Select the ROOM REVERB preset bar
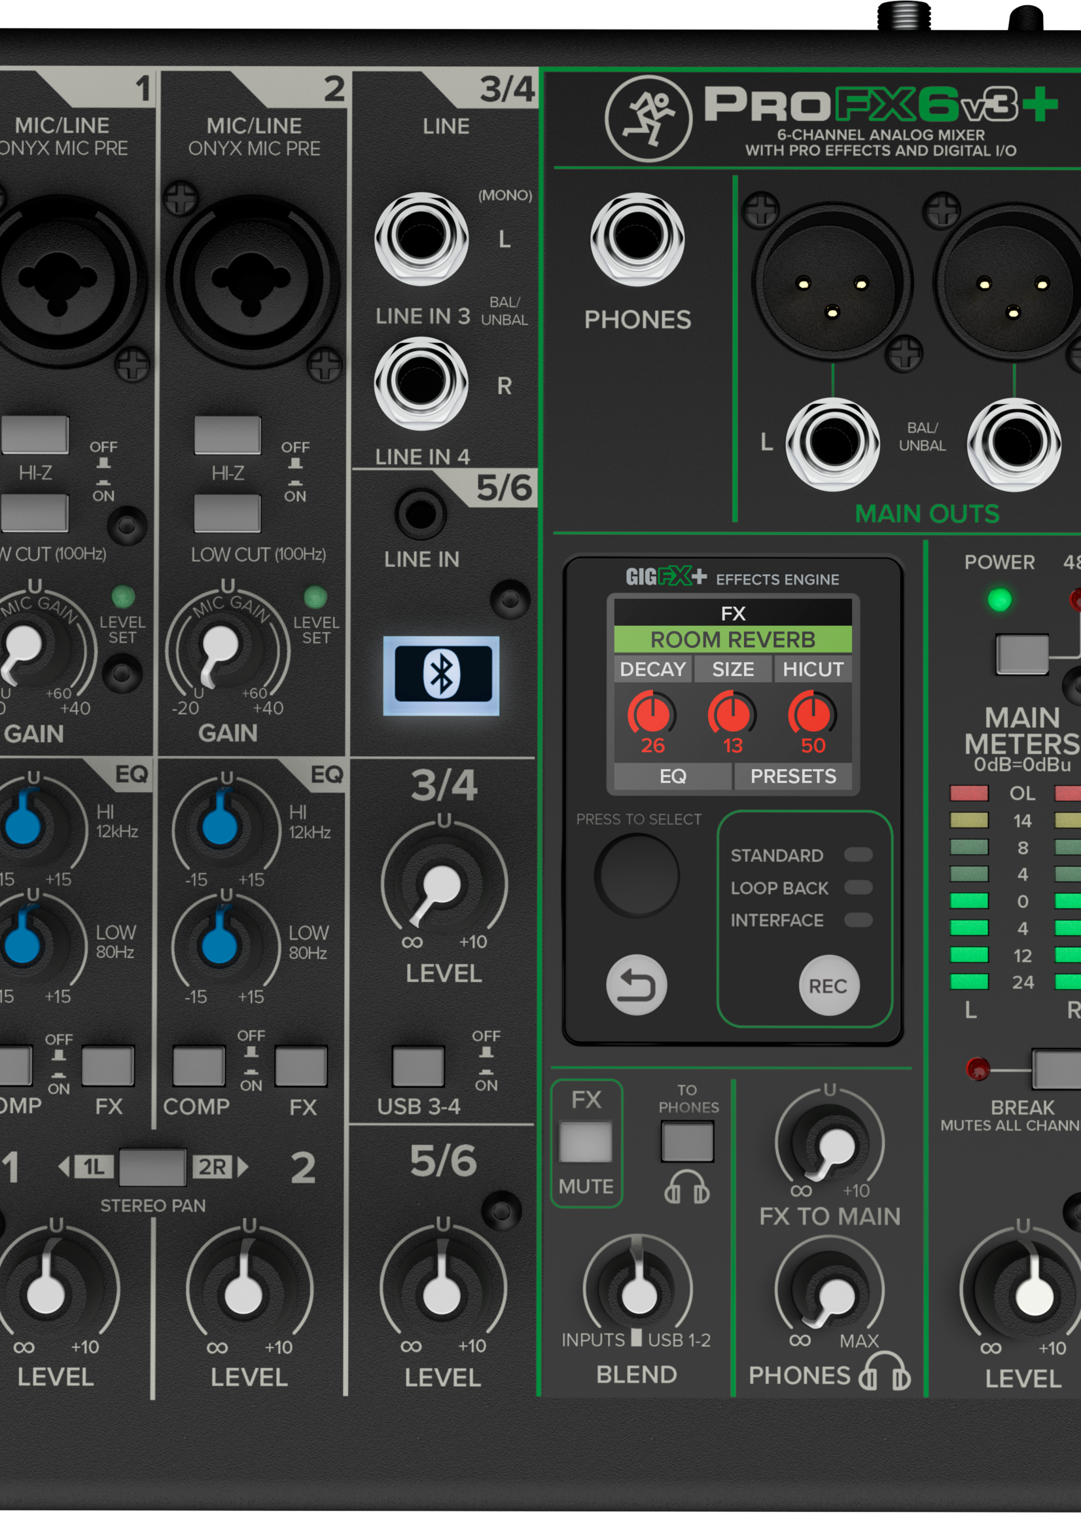This screenshot has width=1081, height=1514. 732,639
